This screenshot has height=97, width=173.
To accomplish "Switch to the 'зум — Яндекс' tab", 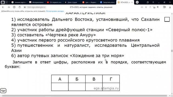I will [x=89, y=2].
